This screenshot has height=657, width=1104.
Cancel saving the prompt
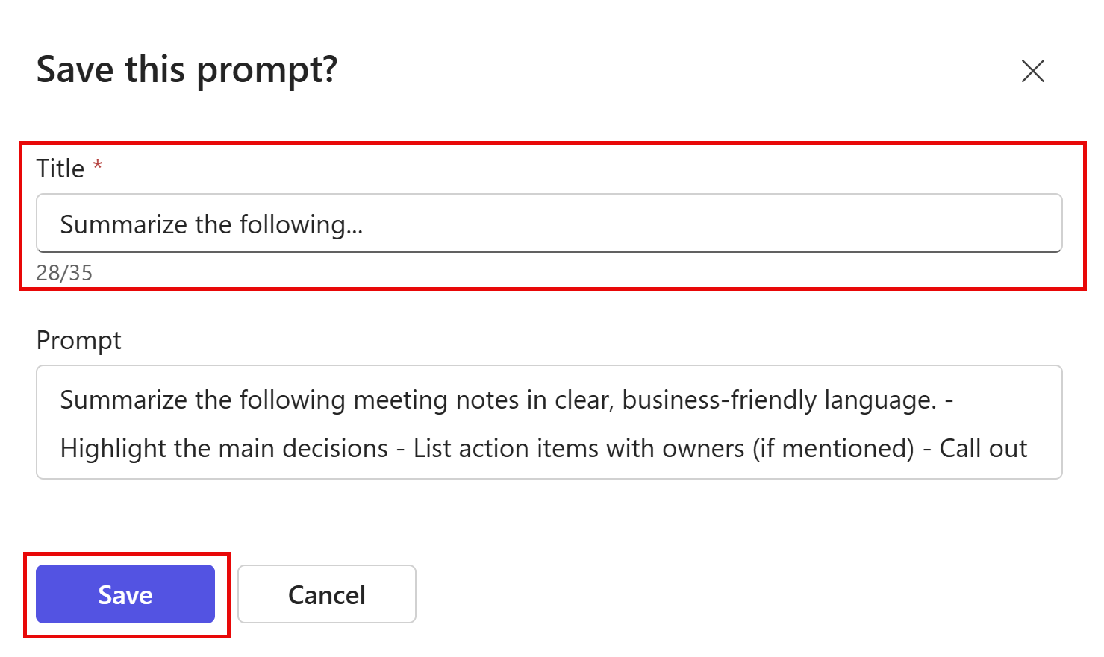pos(327,594)
